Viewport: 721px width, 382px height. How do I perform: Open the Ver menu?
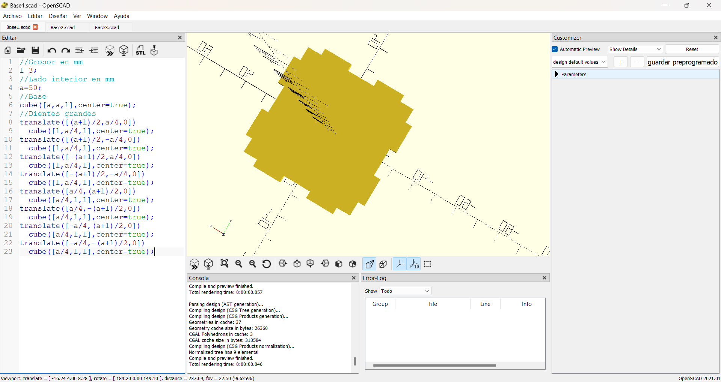tap(77, 16)
